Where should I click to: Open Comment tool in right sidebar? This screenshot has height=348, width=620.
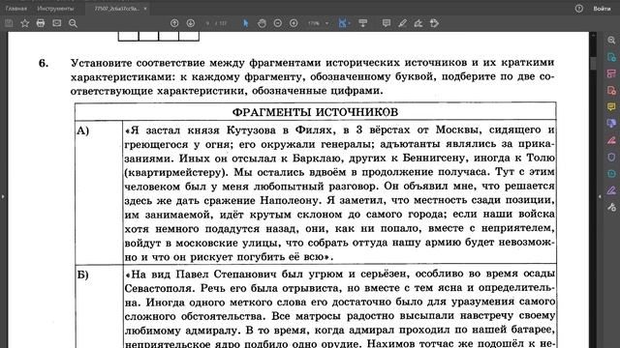click(611, 107)
